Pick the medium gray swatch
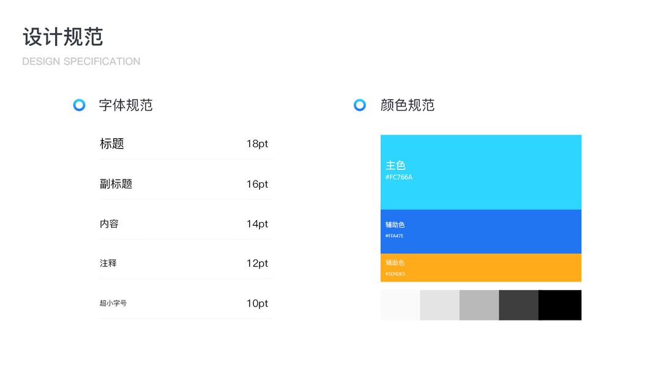653x367 pixels. [x=479, y=305]
